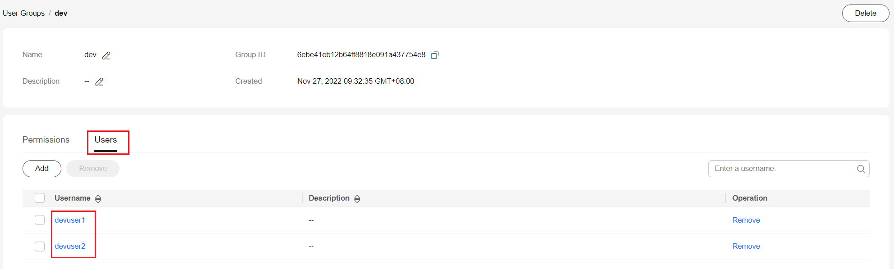Image resolution: width=894 pixels, height=269 pixels.
Task: Copy the Group ID to clipboard
Action: (x=435, y=55)
